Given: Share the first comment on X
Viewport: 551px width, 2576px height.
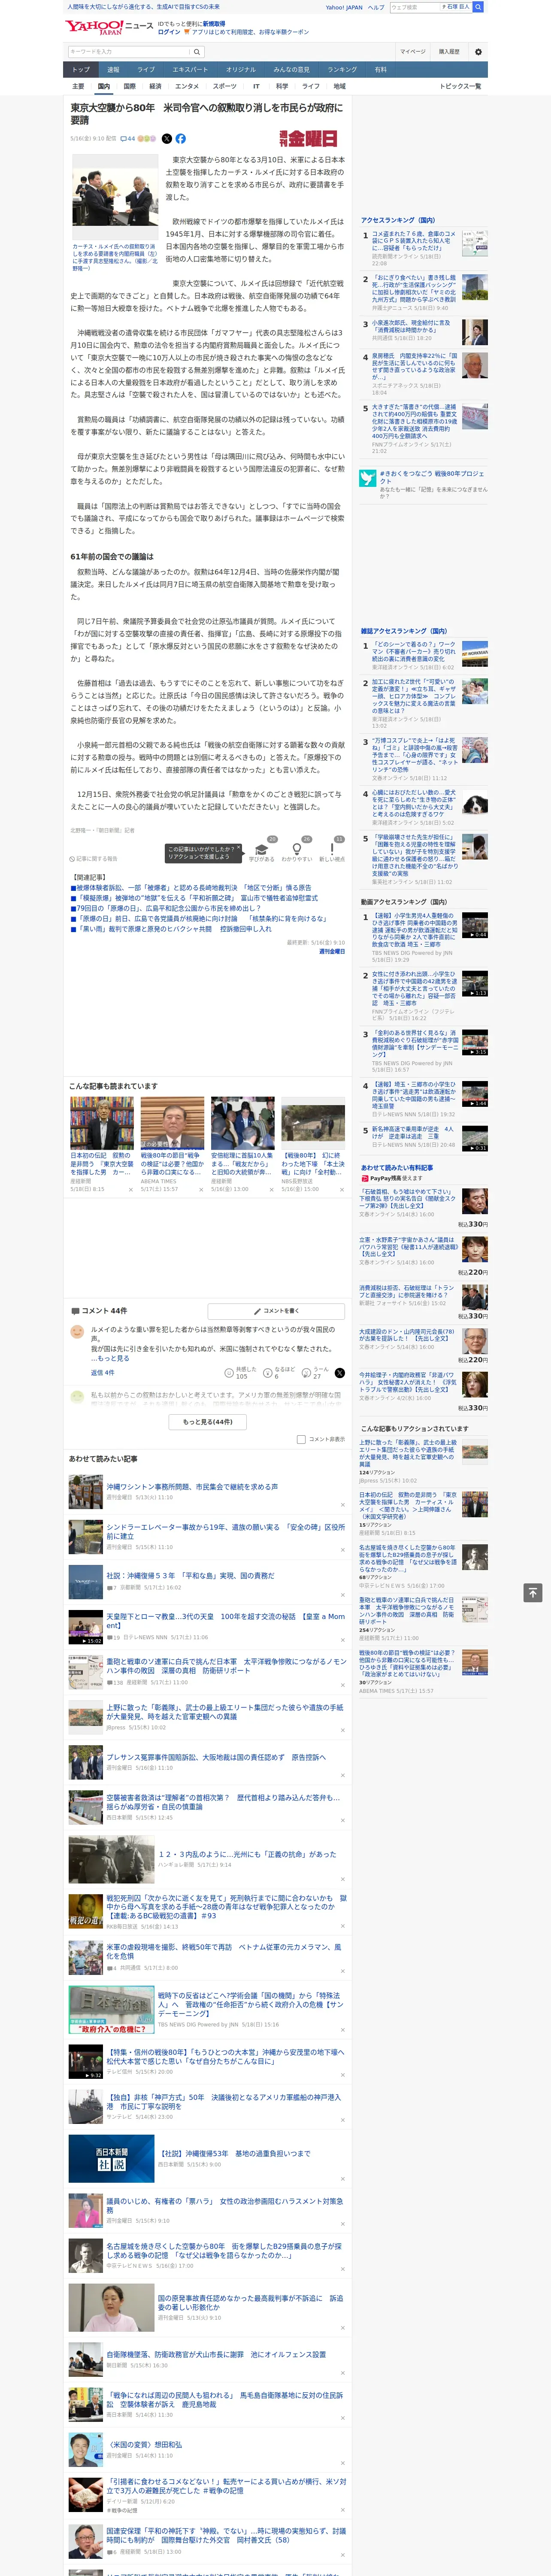Looking at the screenshot, I should pyautogui.click(x=339, y=1373).
